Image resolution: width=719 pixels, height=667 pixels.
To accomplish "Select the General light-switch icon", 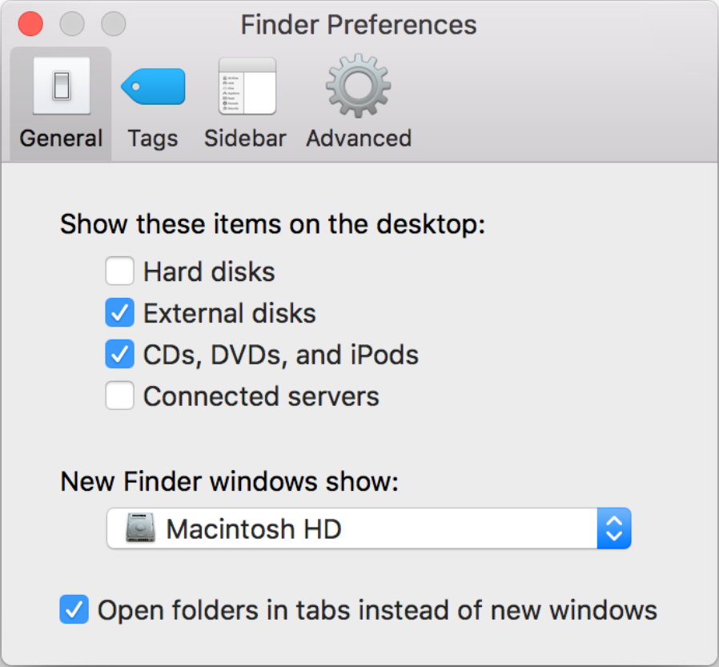I will click(x=62, y=86).
